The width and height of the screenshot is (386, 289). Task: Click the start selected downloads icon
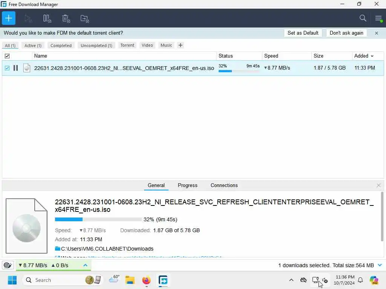[x=28, y=18]
